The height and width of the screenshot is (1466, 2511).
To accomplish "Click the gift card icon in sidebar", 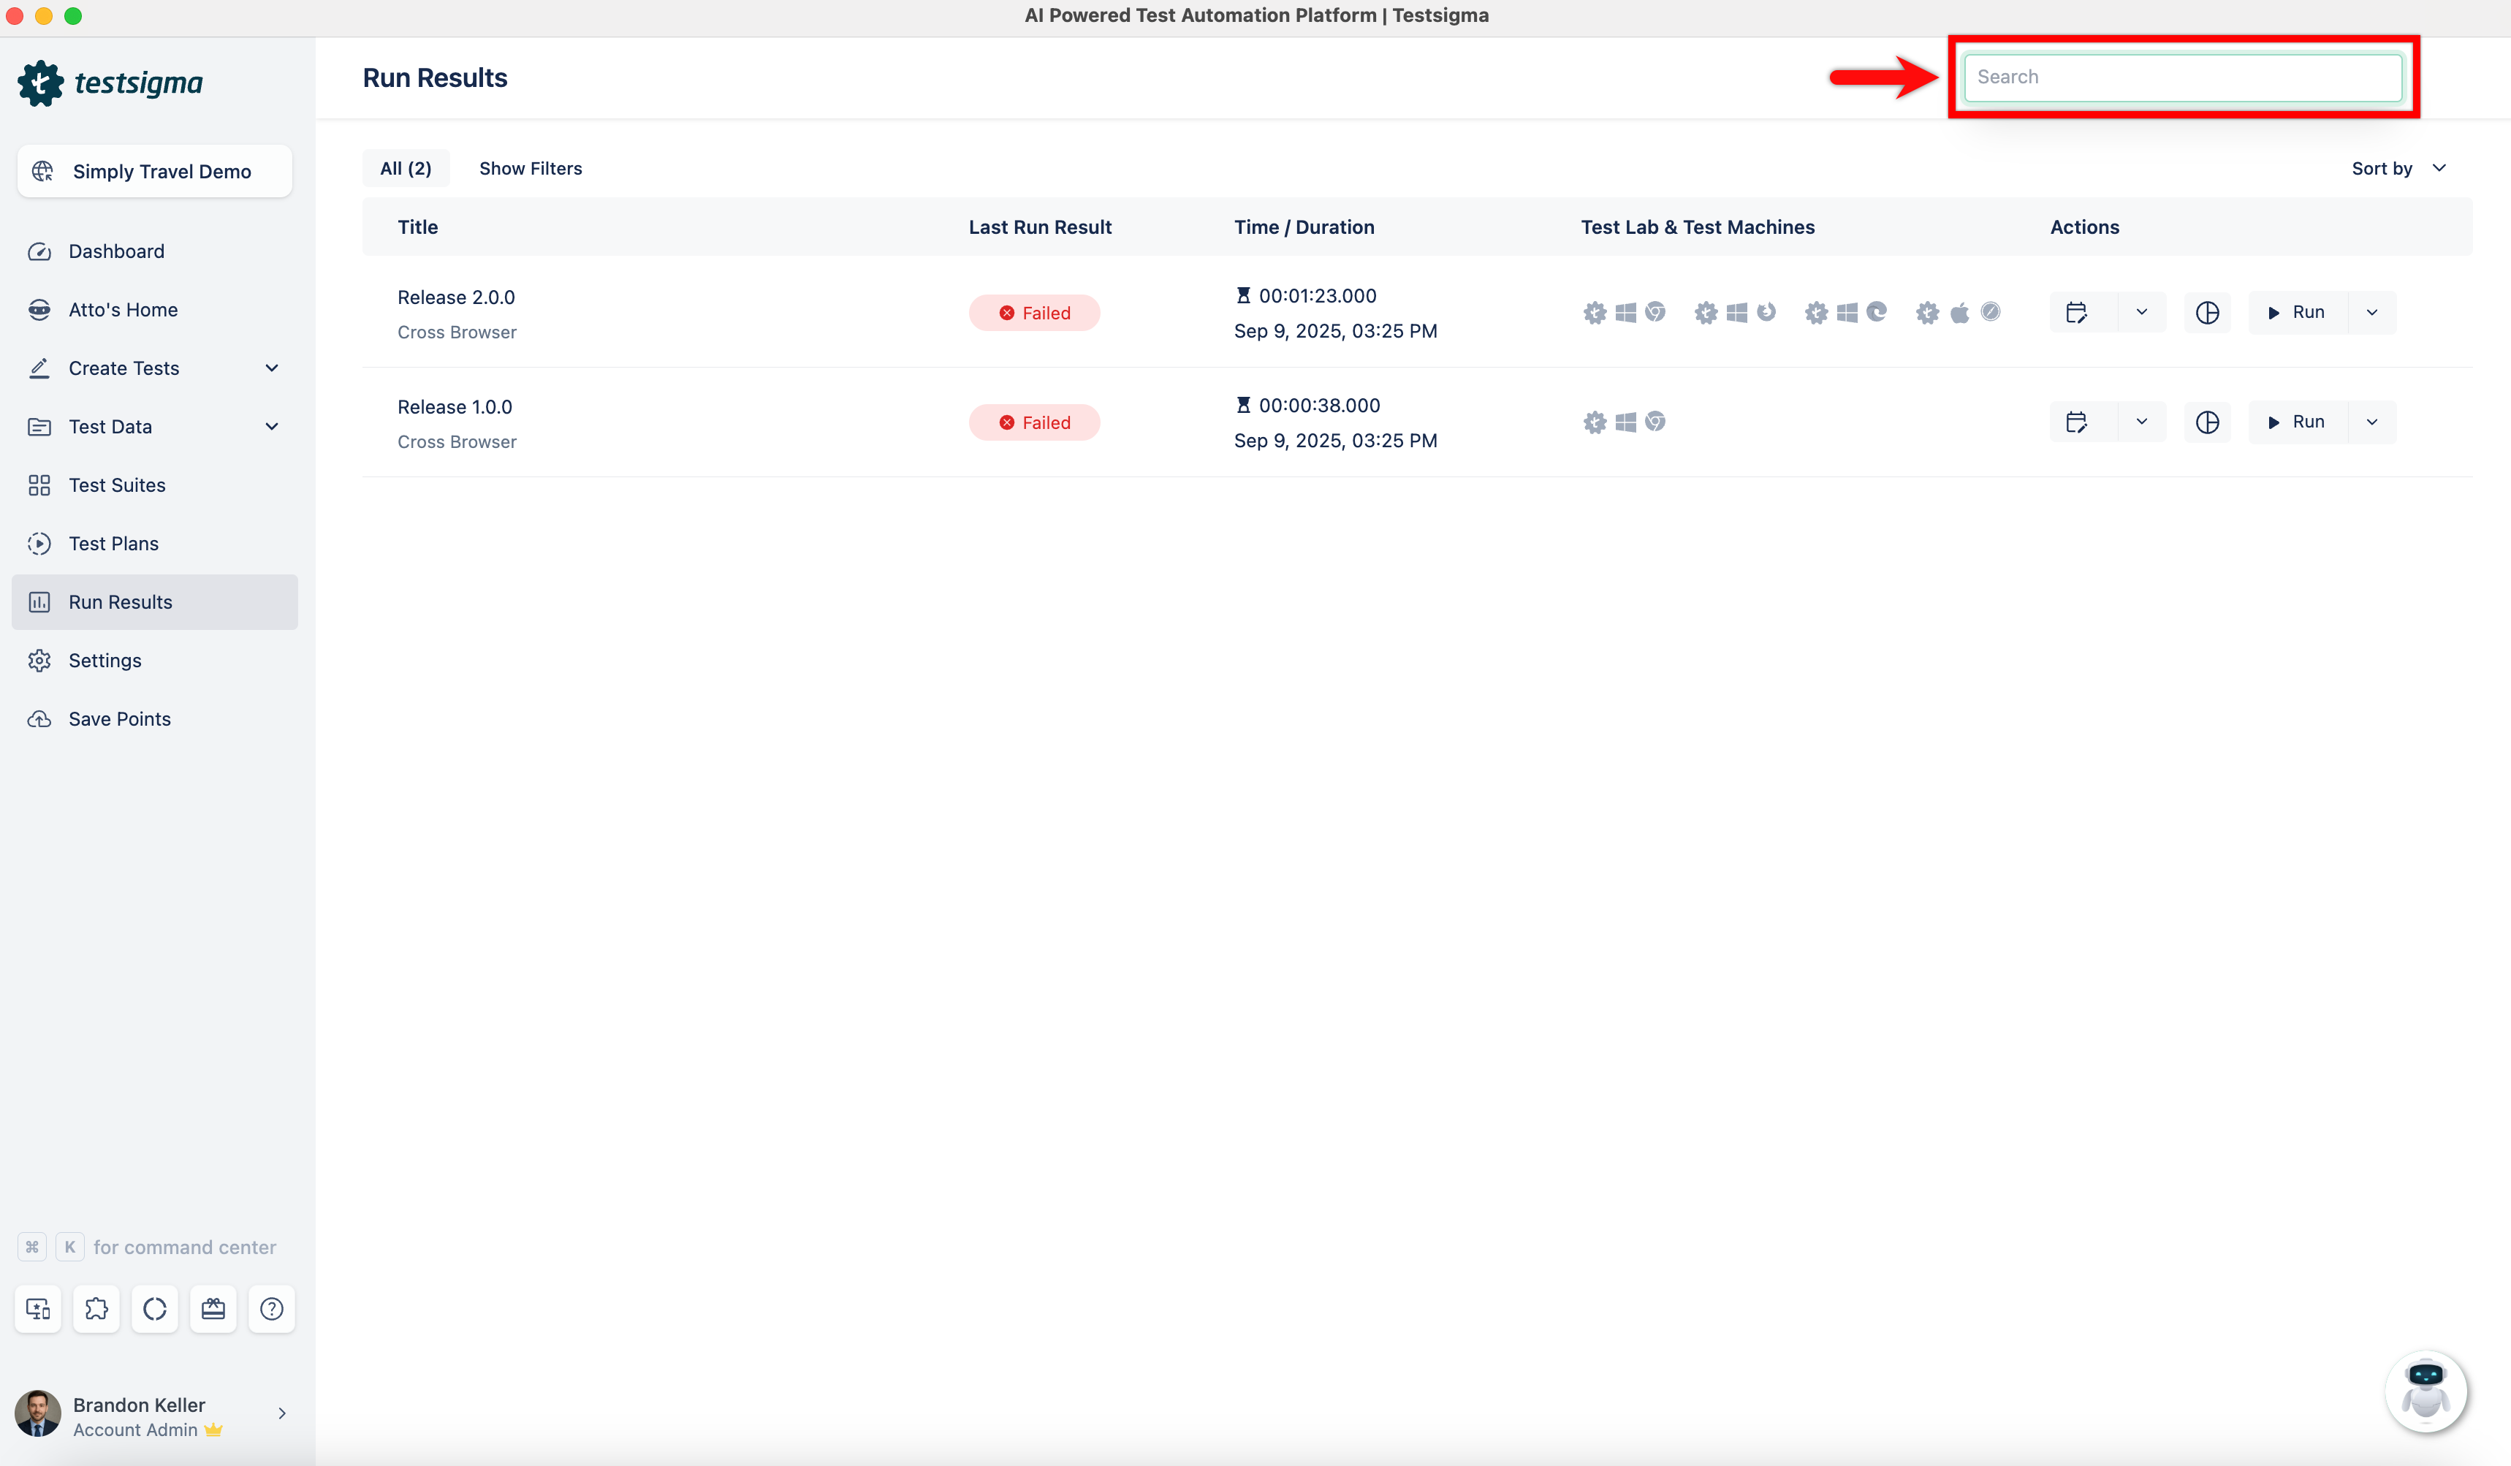I will [x=213, y=1309].
